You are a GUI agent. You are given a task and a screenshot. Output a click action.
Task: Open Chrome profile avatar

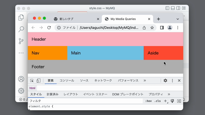[x=170, y=28]
